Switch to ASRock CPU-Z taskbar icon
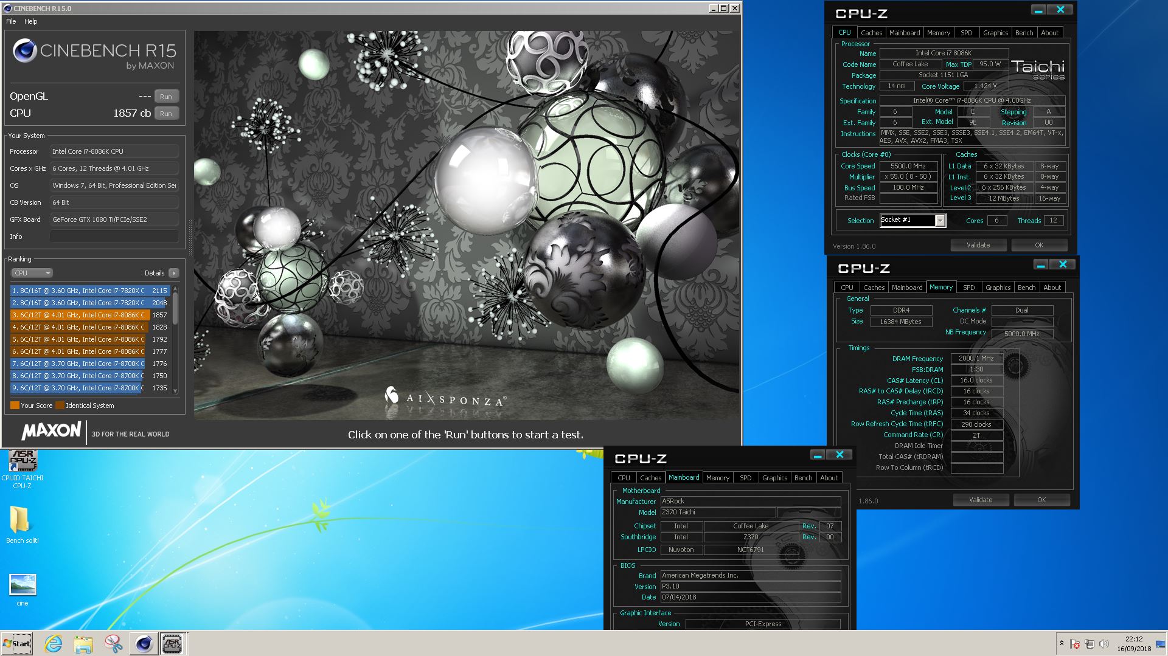The image size is (1168, 656). (172, 643)
